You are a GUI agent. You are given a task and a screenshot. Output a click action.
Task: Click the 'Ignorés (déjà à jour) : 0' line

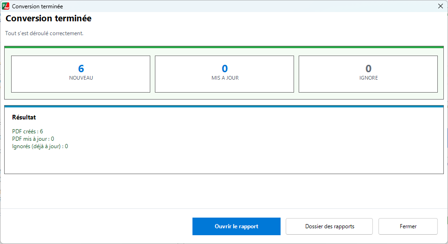(40, 146)
